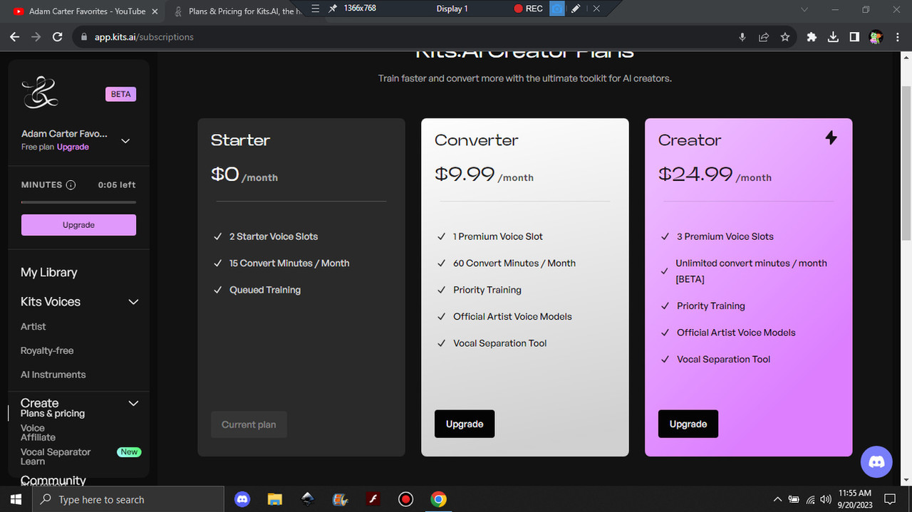Click the minutes info icon
This screenshot has width=912, height=512.
point(71,185)
